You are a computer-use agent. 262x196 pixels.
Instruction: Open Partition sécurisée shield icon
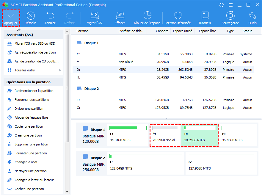tap(178, 15)
